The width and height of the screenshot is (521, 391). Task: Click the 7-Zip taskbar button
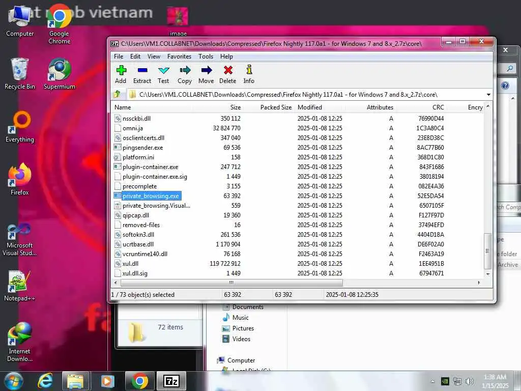point(171,381)
